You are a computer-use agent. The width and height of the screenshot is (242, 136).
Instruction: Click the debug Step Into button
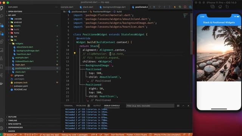point(164,7)
